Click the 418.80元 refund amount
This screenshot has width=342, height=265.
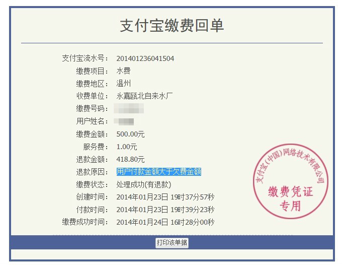click(130, 159)
